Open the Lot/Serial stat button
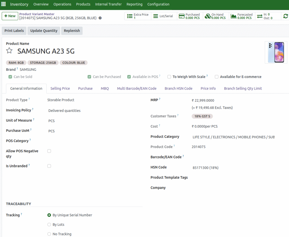Image resolution: width=289 pixels, height=237 pixels. coord(164,16)
